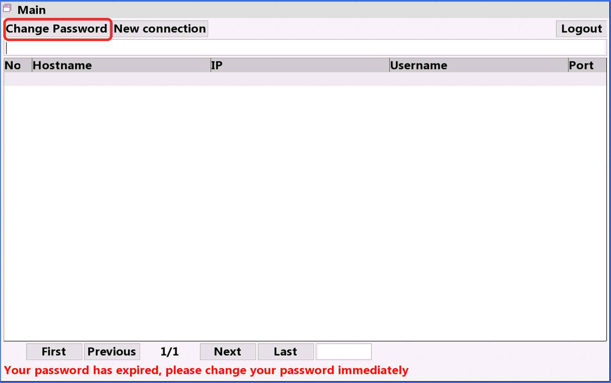Click the 1/1 page indicator label

point(169,352)
